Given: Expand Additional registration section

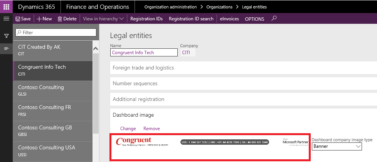Looking at the screenshot, I should [x=244, y=99].
